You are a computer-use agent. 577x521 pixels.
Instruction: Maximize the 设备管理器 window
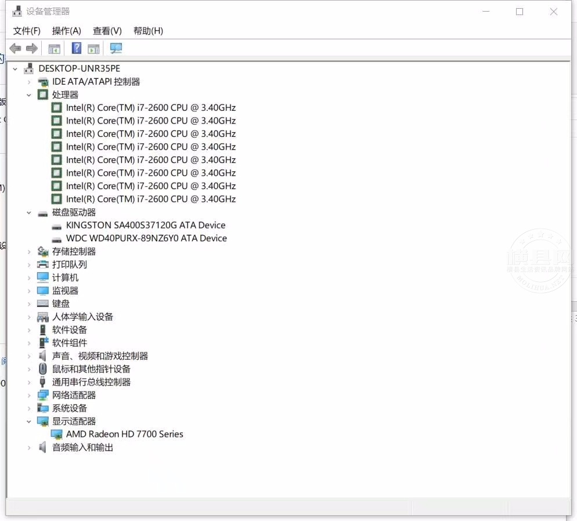[520, 12]
